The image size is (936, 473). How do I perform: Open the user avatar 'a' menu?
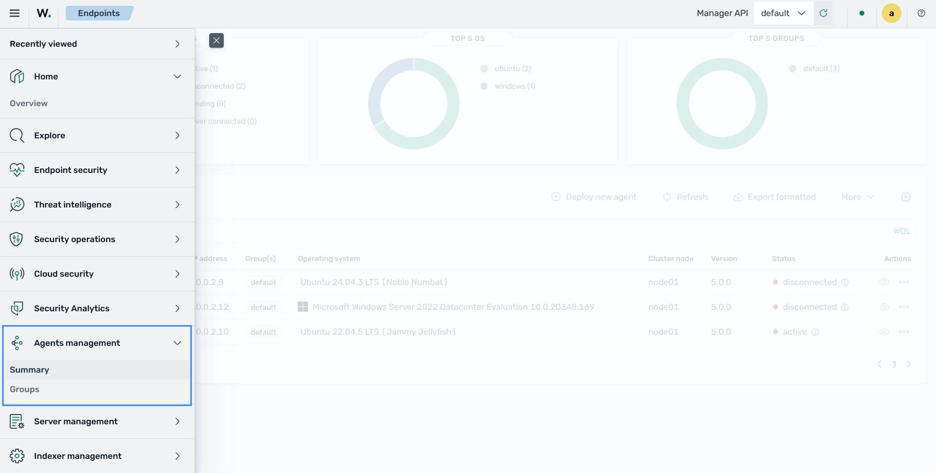coord(892,13)
